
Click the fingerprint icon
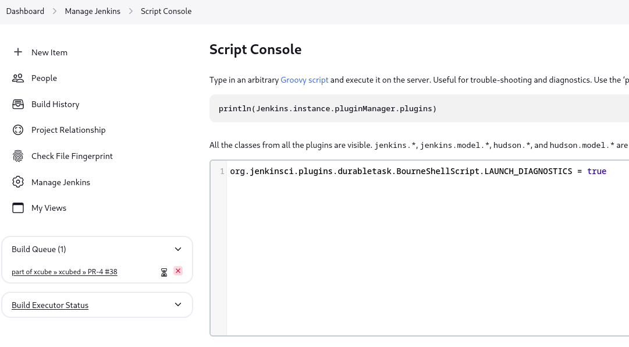pyautogui.click(x=17, y=156)
